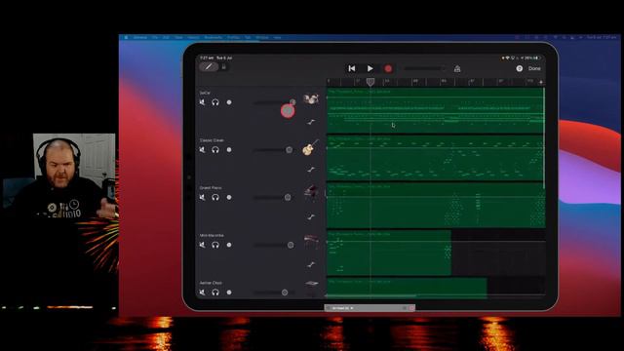Open the SoCal drum kit instrument icon
Viewport: 624px width, 351px height.
tap(311, 99)
